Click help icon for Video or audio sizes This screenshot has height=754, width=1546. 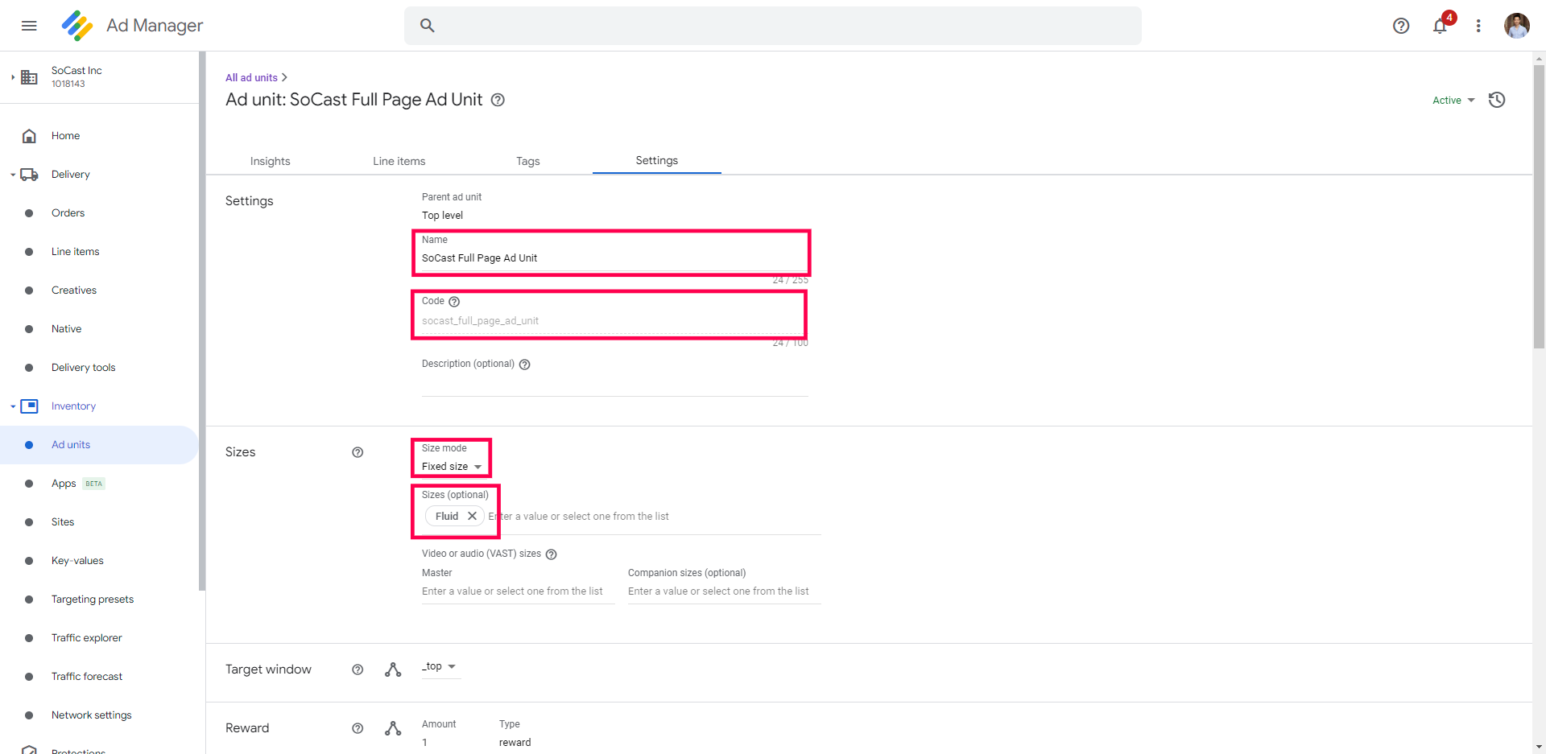coord(551,554)
